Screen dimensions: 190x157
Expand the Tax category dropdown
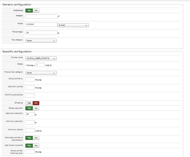pyautogui.click(x=41, y=41)
